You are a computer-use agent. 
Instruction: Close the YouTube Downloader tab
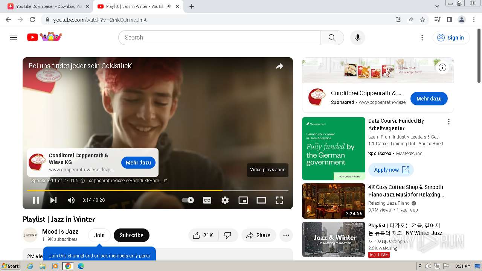[87, 6]
